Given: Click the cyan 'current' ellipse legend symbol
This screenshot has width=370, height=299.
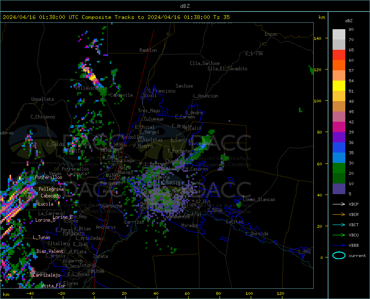Looking at the screenshot, I should (x=339, y=255).
